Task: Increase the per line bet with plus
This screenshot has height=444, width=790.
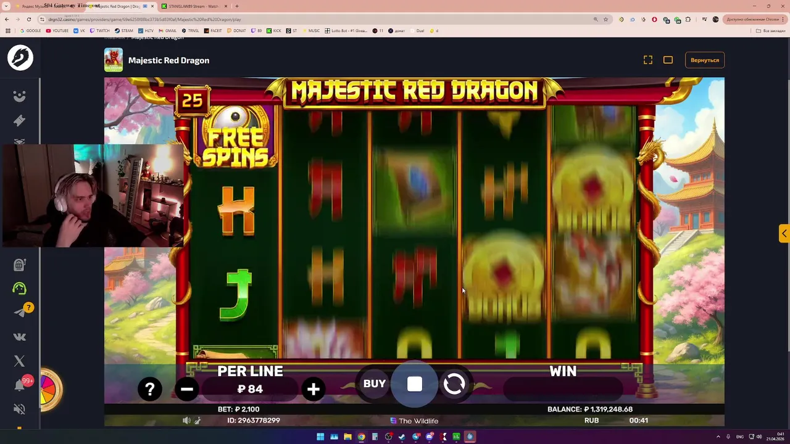Action: point(313,389)
